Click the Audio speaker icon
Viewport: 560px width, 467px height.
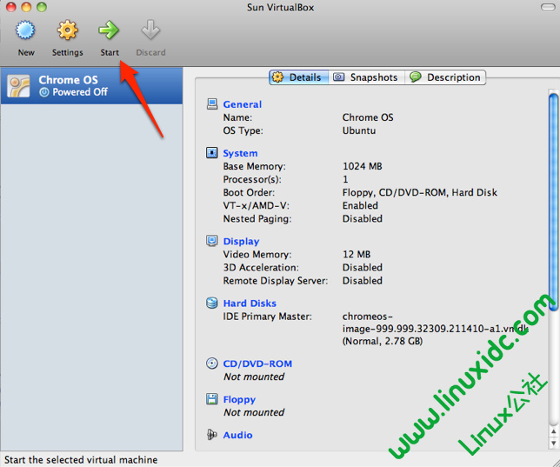212,435
